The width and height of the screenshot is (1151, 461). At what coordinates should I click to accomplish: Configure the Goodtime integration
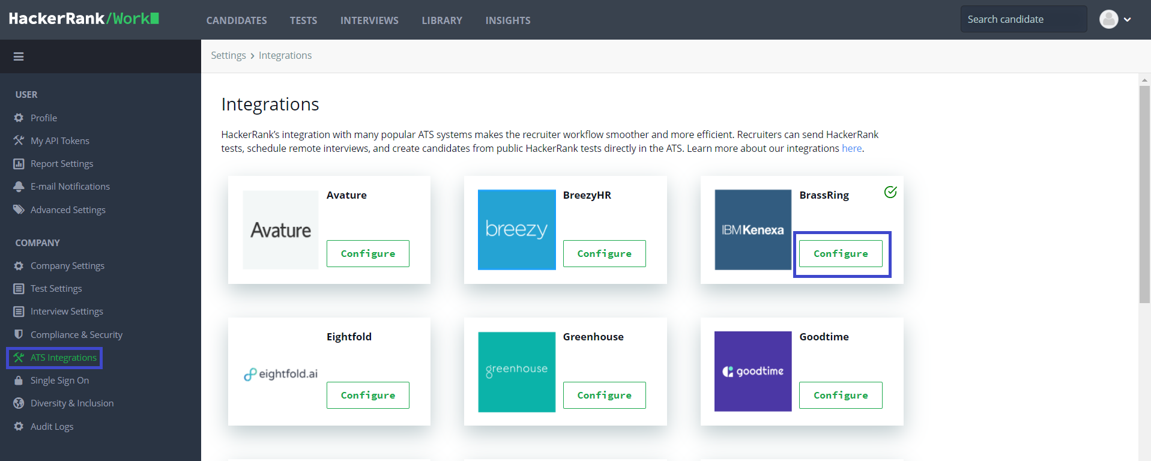tap(841, 395)
